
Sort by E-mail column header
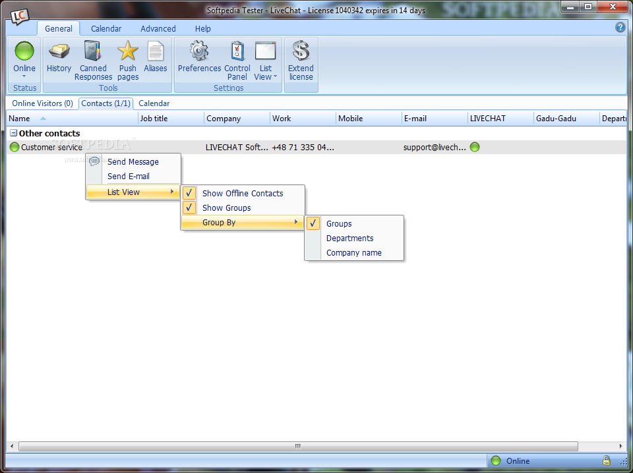click(435, 118)
